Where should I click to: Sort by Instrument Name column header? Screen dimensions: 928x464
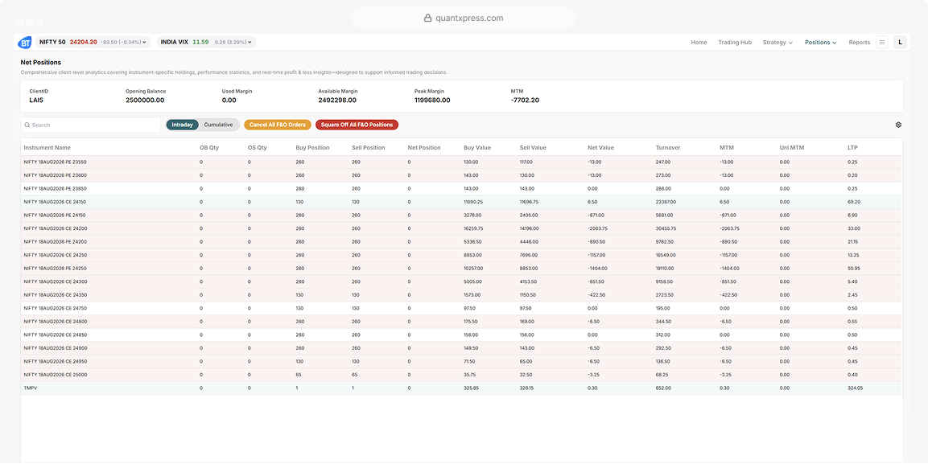[47, 148]
